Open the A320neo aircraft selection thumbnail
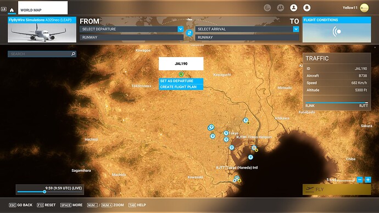Viewport: 379px width, 213px height. pyautogui.click(x=42, y=30)
